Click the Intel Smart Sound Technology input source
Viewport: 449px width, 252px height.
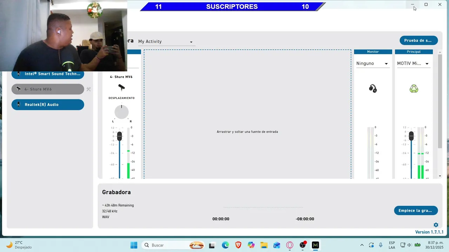pyautogui.click(x=48, y=74)
